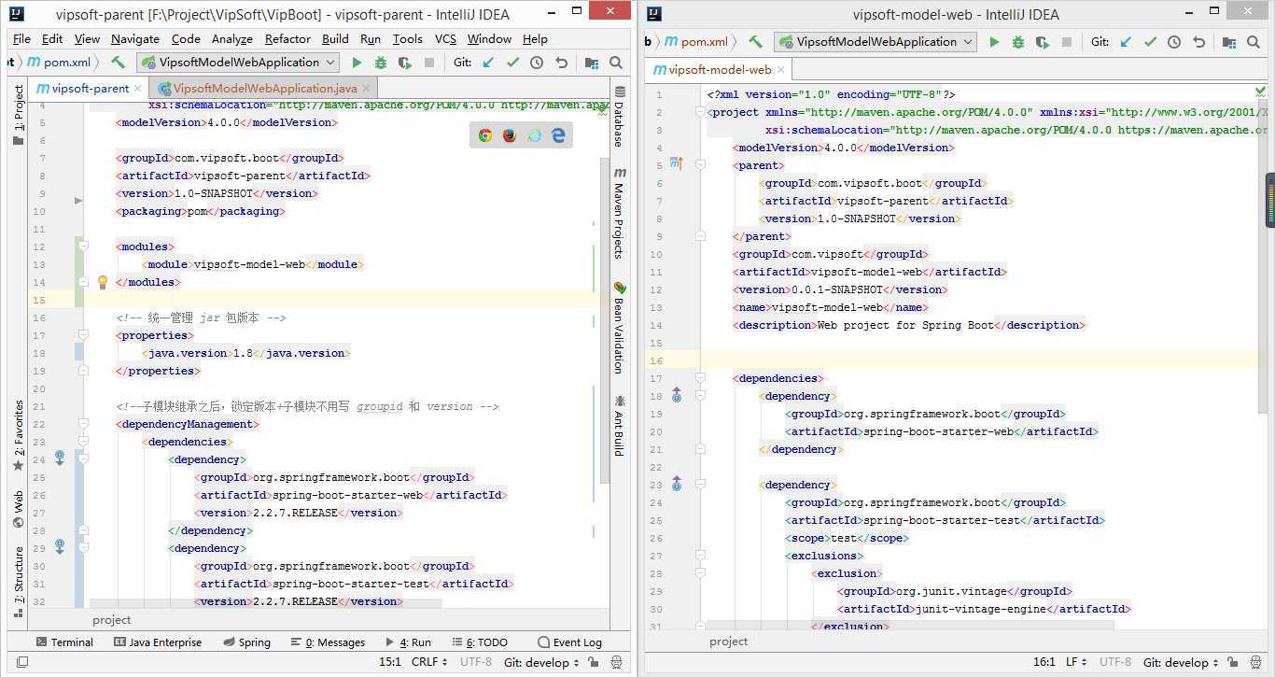Open the File menu
This screenshot has height=677, width=1275.
pos(21,39)
